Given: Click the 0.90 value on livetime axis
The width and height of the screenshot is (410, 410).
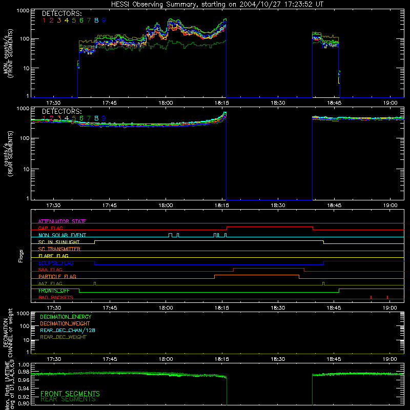Looking at the screenshot, I should click(x=24, y=403).
